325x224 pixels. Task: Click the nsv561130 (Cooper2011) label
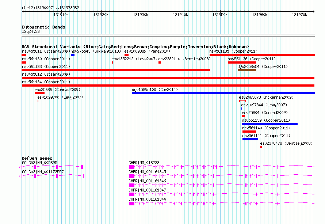click(x=46, y=59)
